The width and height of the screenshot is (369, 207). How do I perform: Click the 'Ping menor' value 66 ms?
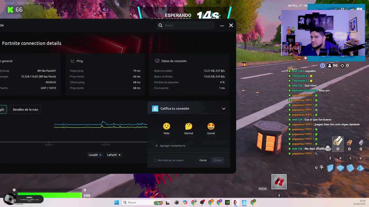click(137, 76)
